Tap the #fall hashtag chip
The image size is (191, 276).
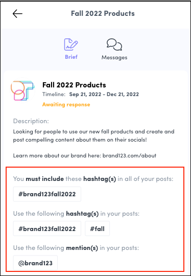click(97, 228)
